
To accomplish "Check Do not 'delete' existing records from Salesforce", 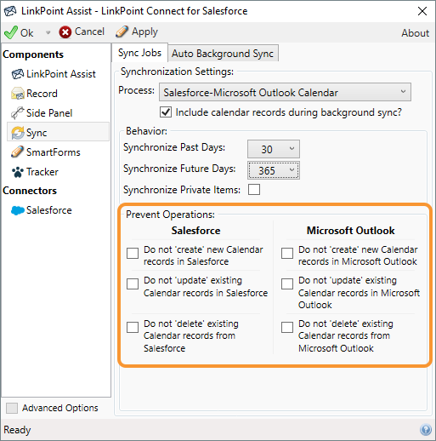I will [133, 327].
